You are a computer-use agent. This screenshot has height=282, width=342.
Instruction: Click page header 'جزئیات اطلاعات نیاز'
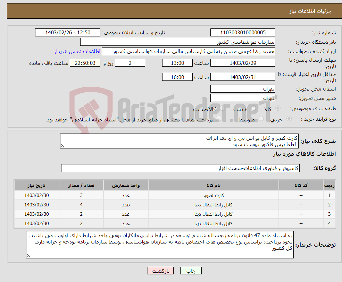(x=310, y=11)
